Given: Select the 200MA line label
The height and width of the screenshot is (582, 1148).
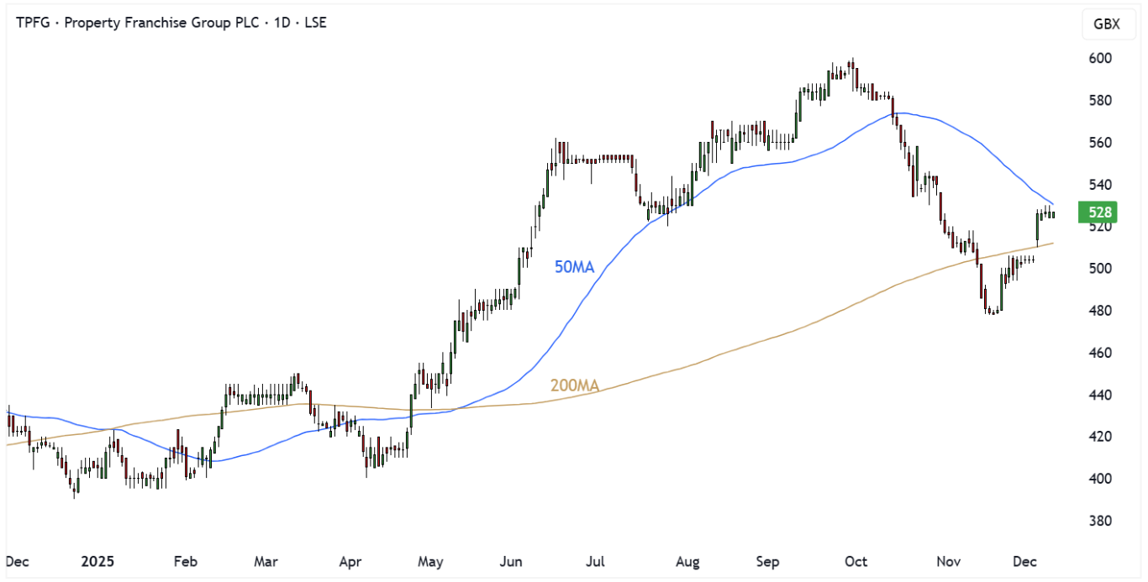Looking at the screenshot, I should [x=575, y=386].
